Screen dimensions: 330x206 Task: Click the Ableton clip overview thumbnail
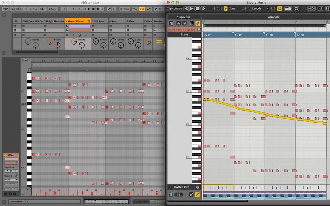(106, 202)
